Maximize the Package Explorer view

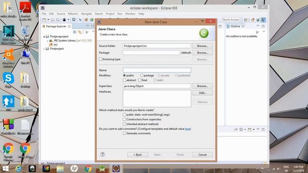tap(92, 26)
